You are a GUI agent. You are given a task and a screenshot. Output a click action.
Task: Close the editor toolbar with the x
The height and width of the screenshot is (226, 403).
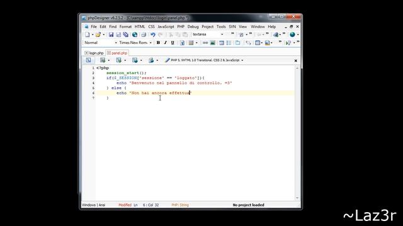click(295, 61)
